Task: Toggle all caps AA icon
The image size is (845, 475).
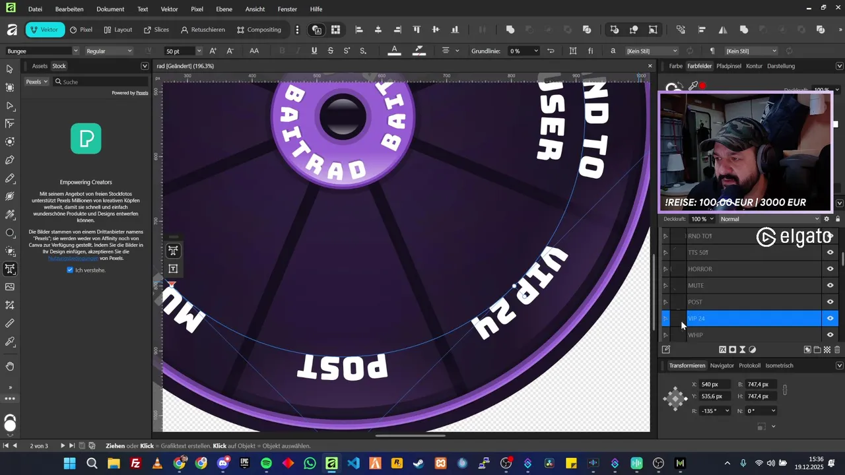Action: [254, 51]
